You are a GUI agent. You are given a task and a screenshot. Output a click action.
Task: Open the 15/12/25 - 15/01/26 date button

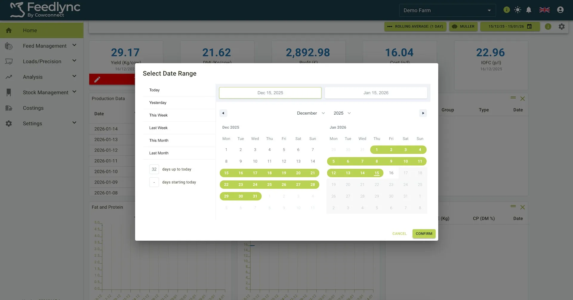click(x=510, y=27)
